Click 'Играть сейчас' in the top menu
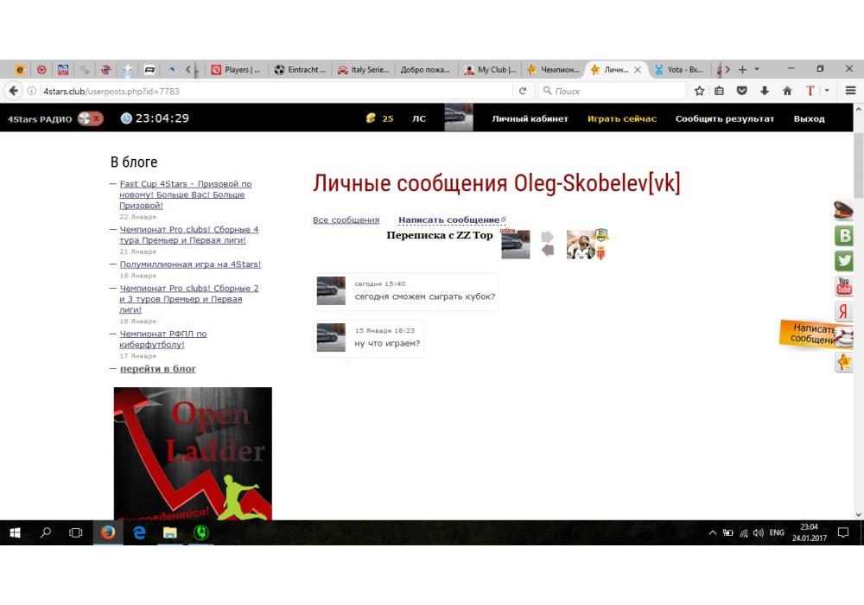The height and width of the screenshot is (605, 864). [621, 118]
